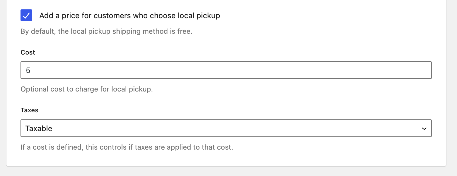457x176 pixels.
Task: Click the 'By default, the local pickup' description
Action: click(106, 31)
